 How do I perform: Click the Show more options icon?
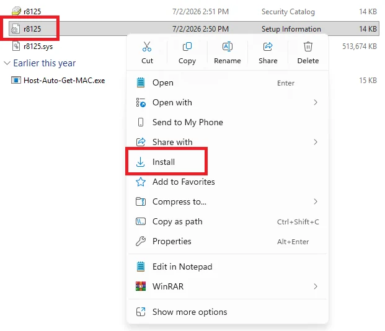[141, 312]
